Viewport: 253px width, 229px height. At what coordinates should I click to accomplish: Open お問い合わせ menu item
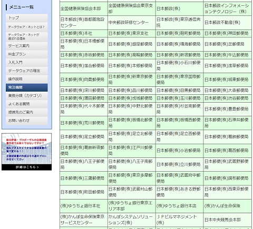26,121
